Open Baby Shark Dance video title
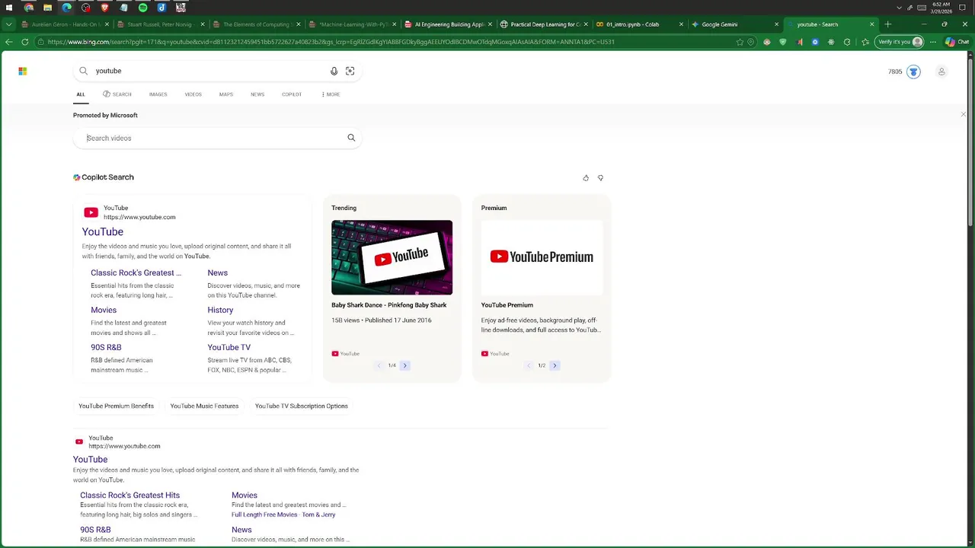975x548 pixels. (388, 304)
